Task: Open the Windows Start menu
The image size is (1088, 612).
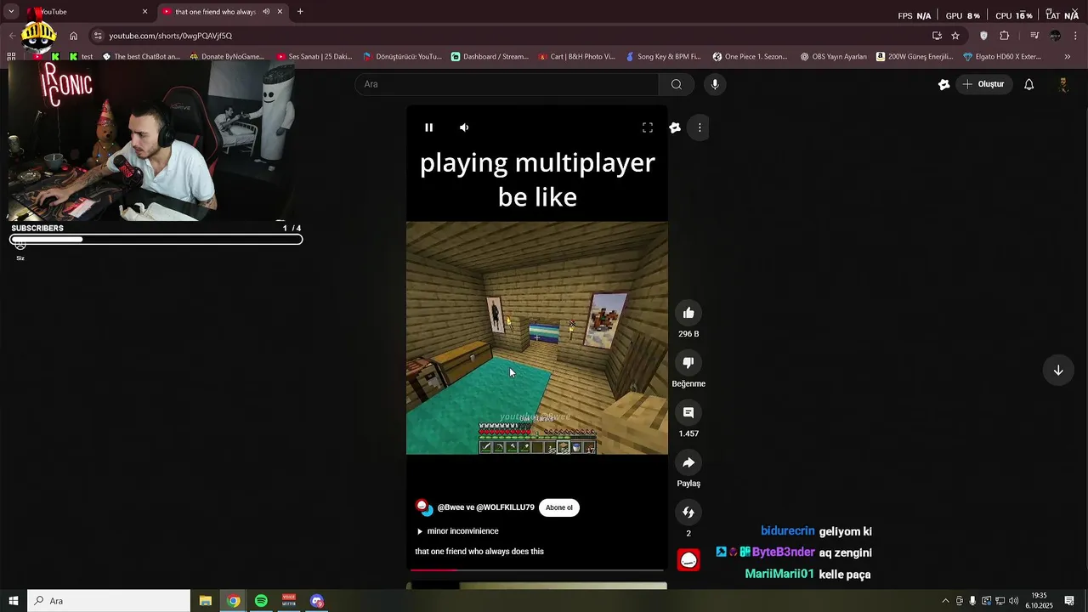Action: coord(14,601)
